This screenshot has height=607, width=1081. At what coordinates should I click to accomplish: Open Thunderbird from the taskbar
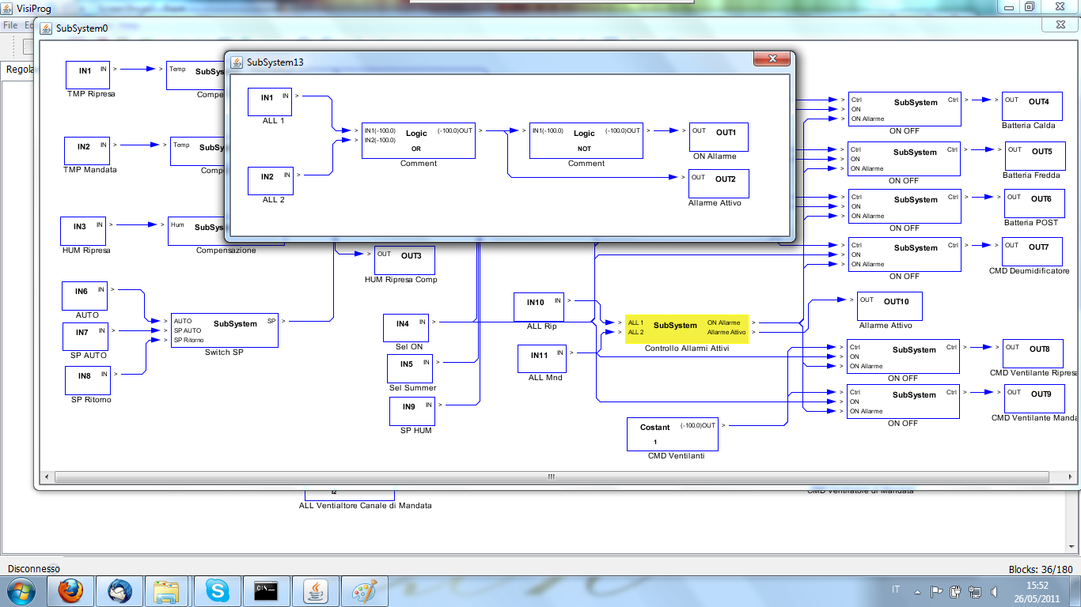[x=120, y=590]
